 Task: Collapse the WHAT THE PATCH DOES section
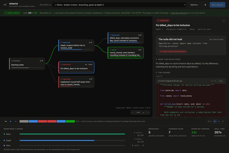click(x=168, y=59)
